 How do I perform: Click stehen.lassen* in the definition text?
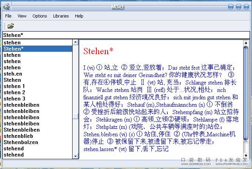coord(100,149)
